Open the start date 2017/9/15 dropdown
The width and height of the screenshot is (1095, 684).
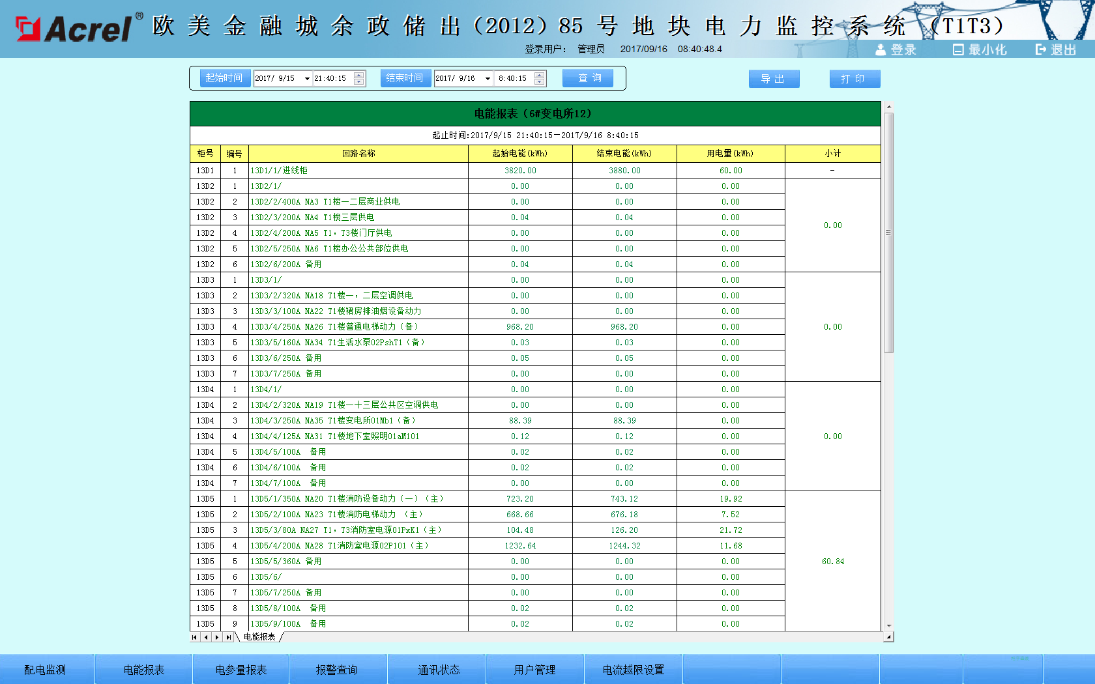click(x=306, y=78)
